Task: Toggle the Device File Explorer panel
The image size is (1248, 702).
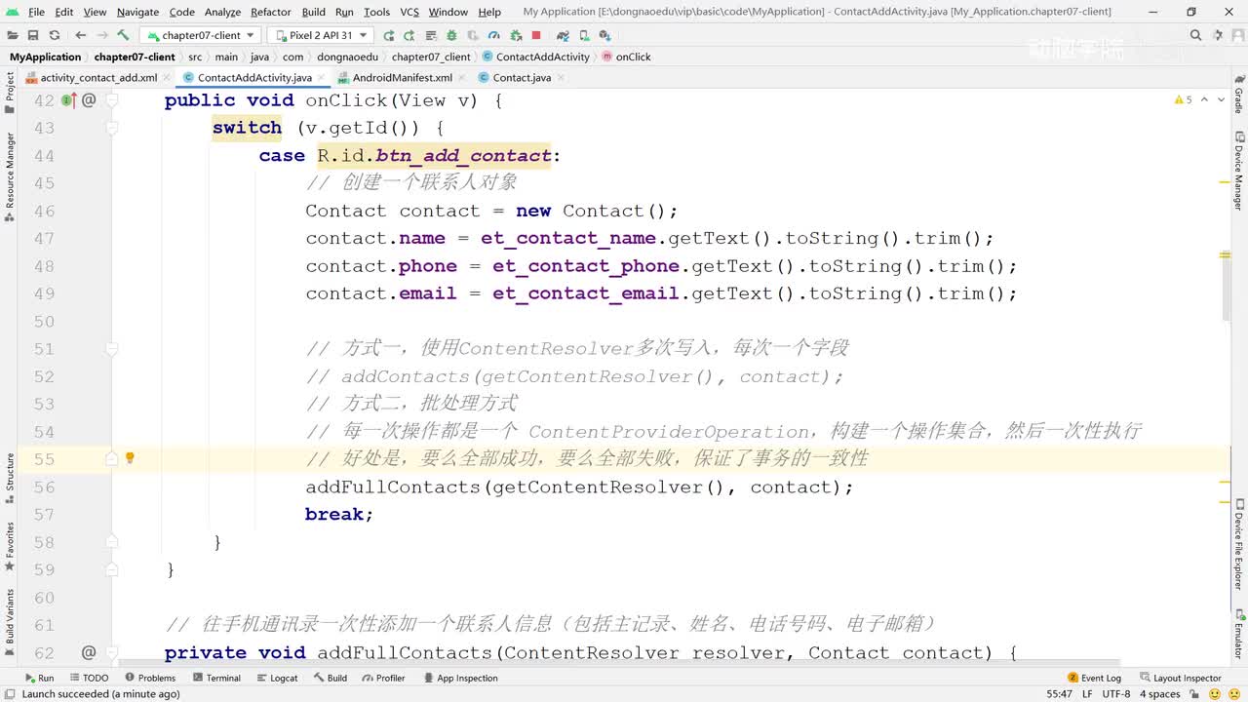Action: [x=1238, y=546]
